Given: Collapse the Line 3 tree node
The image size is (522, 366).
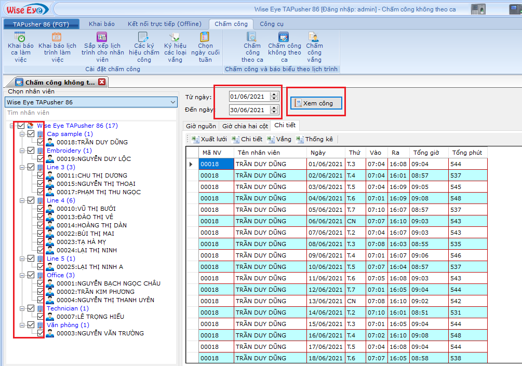Looking at the screenshot, I should coord(22,167).
